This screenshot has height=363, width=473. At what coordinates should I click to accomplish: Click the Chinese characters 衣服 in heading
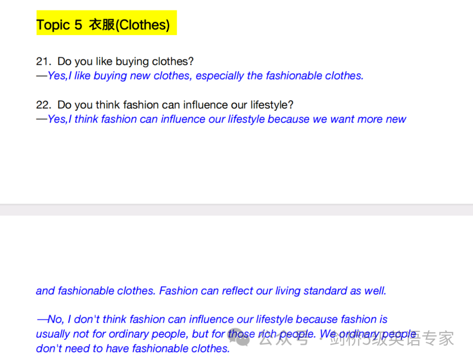pyautogui.click(x=102, y=25)
